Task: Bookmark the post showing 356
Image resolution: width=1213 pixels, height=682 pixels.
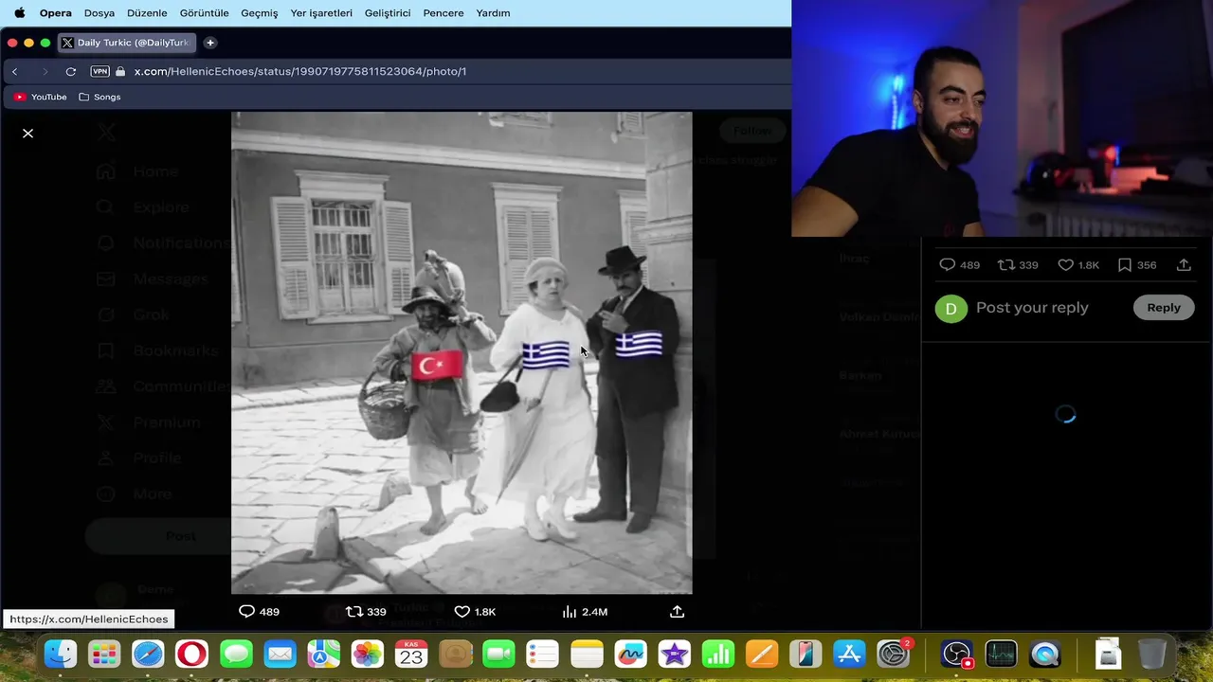Action: coord(1137,265)
